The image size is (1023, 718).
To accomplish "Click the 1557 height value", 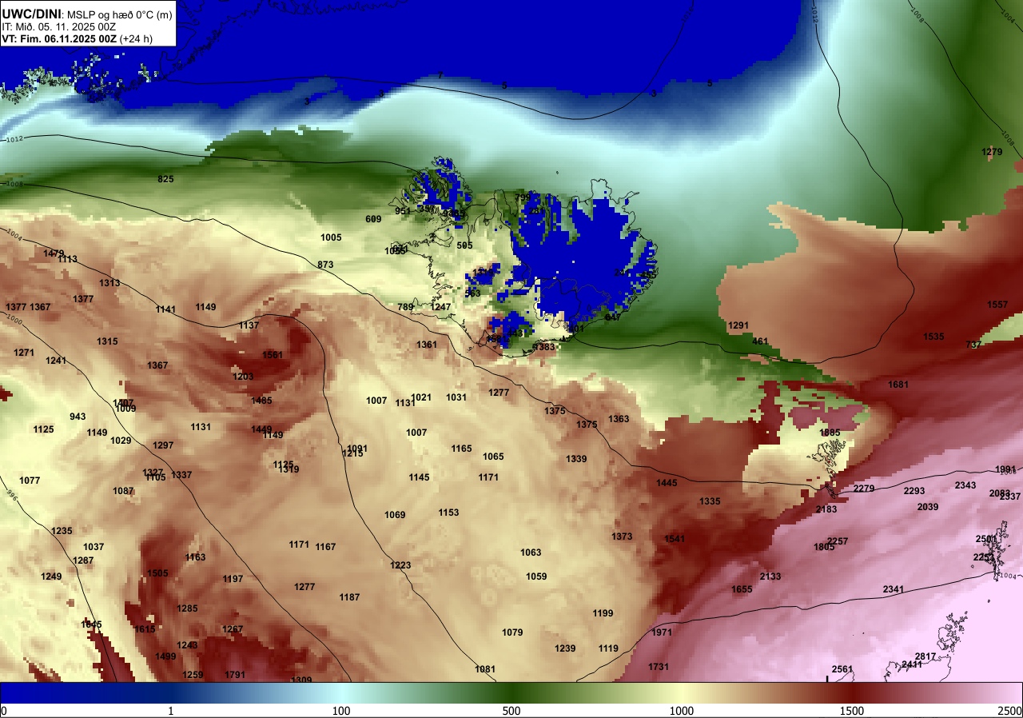I will click(997, 305).
